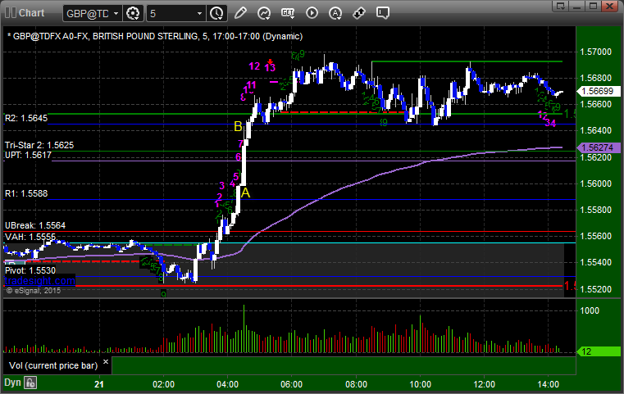Click the Dyn scaling lock icon

(30, 383)
